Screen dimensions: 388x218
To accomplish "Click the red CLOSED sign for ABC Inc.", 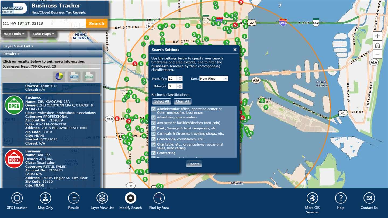I will coord(14,159).
